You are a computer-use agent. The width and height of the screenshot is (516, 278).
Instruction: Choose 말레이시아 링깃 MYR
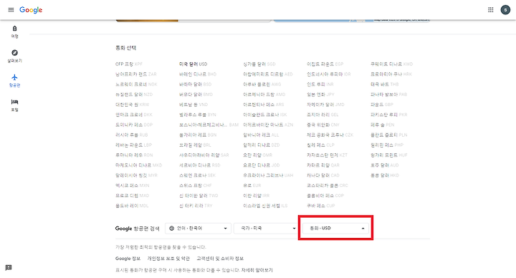coord(136,176)
